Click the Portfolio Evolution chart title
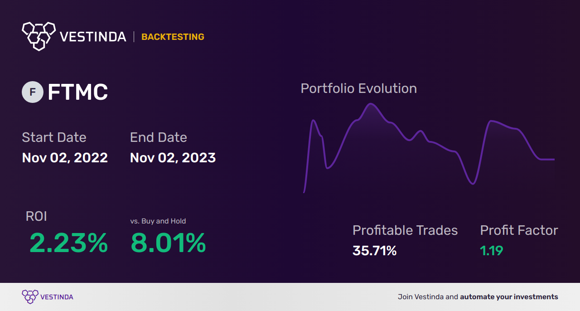Screen dimensions: 580x311 click(358, 88)
